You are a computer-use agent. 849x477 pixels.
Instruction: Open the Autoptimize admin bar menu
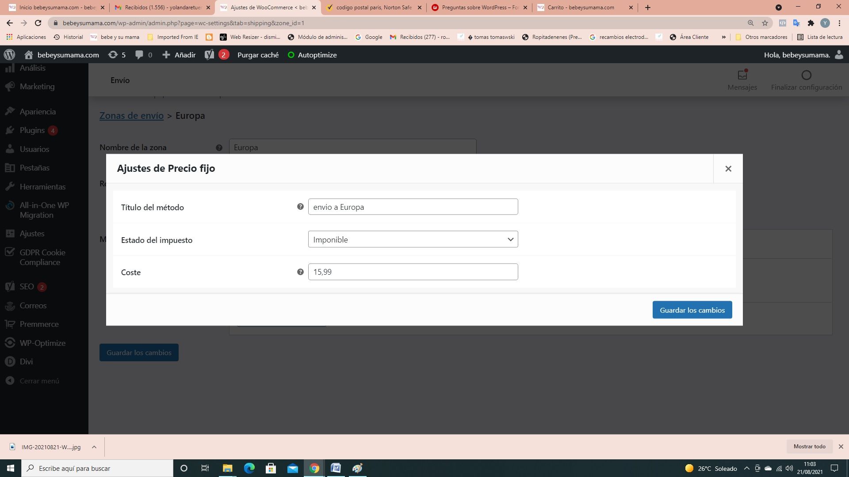[312, 55]
